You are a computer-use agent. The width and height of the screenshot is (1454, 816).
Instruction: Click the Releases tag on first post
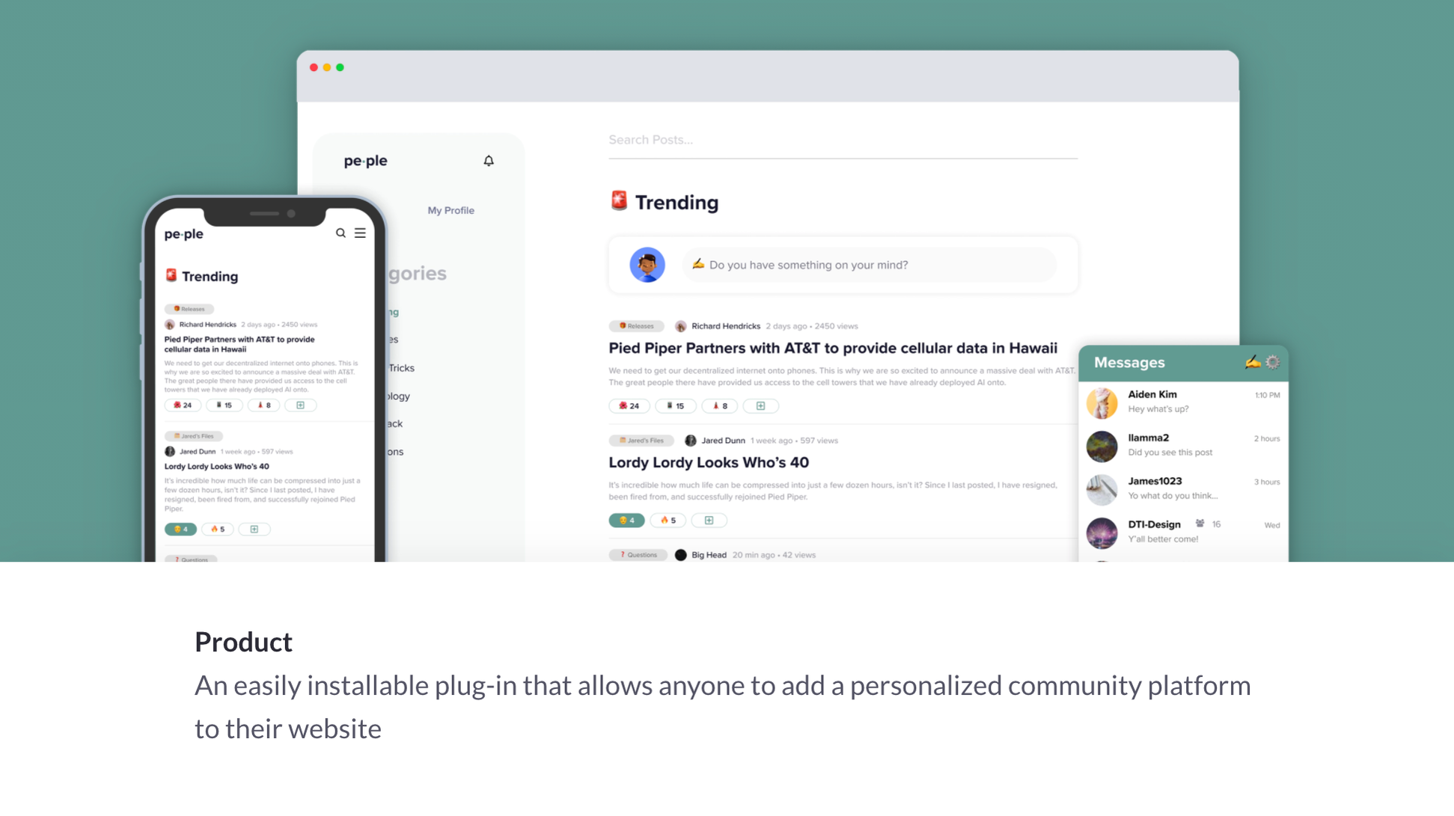[x=636, y=327]
